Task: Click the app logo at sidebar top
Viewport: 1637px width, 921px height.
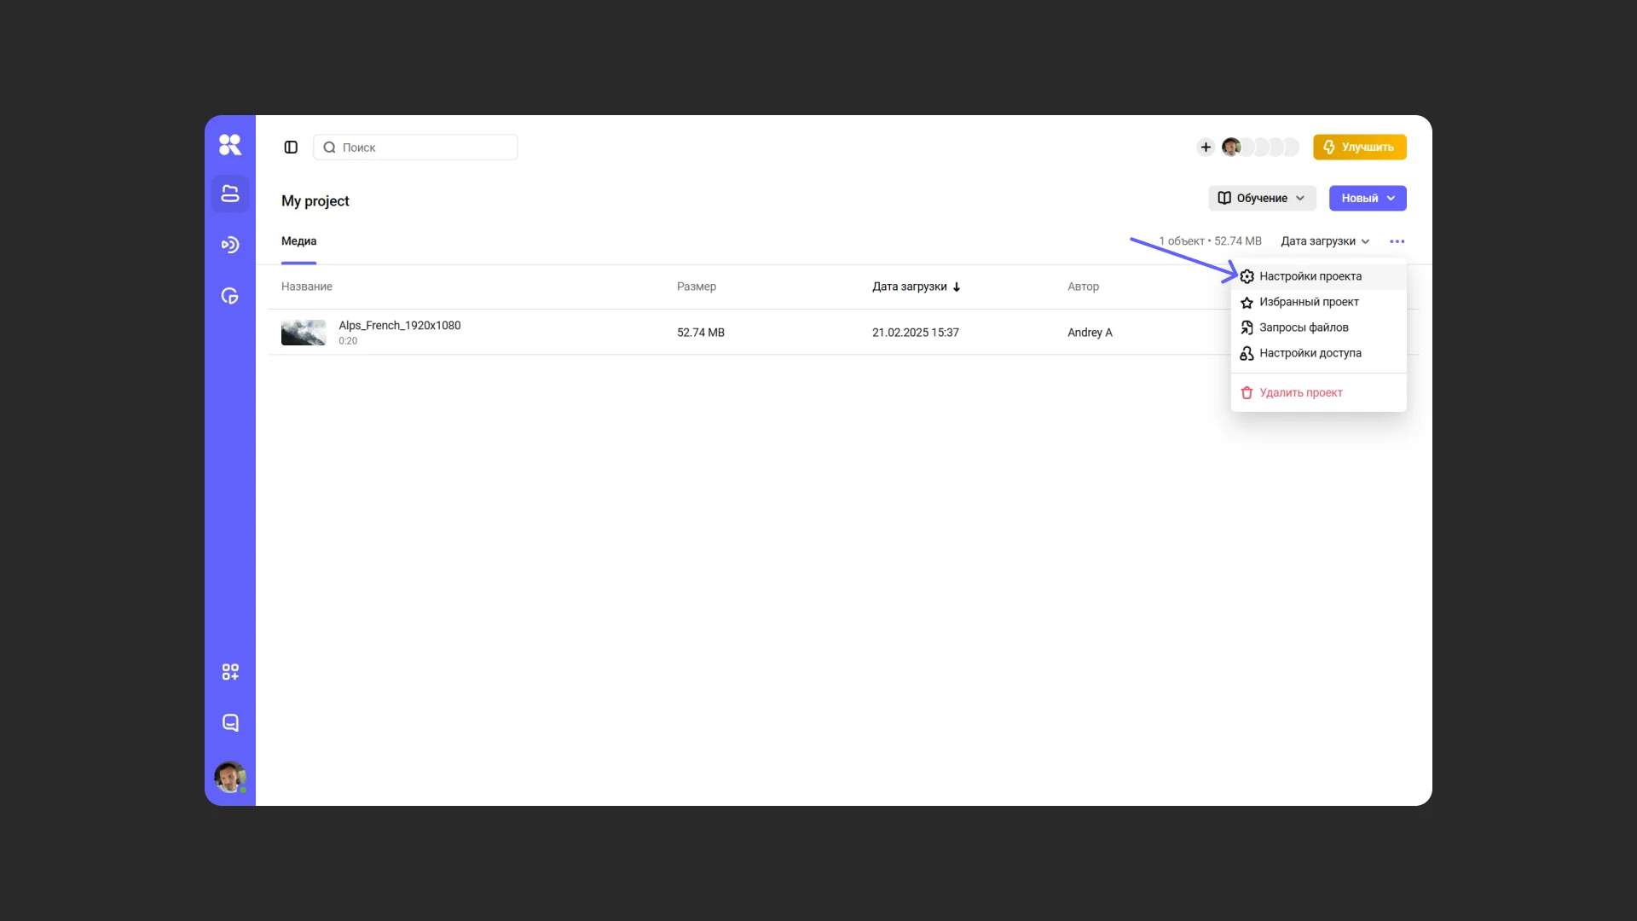Action: [230, 145]
